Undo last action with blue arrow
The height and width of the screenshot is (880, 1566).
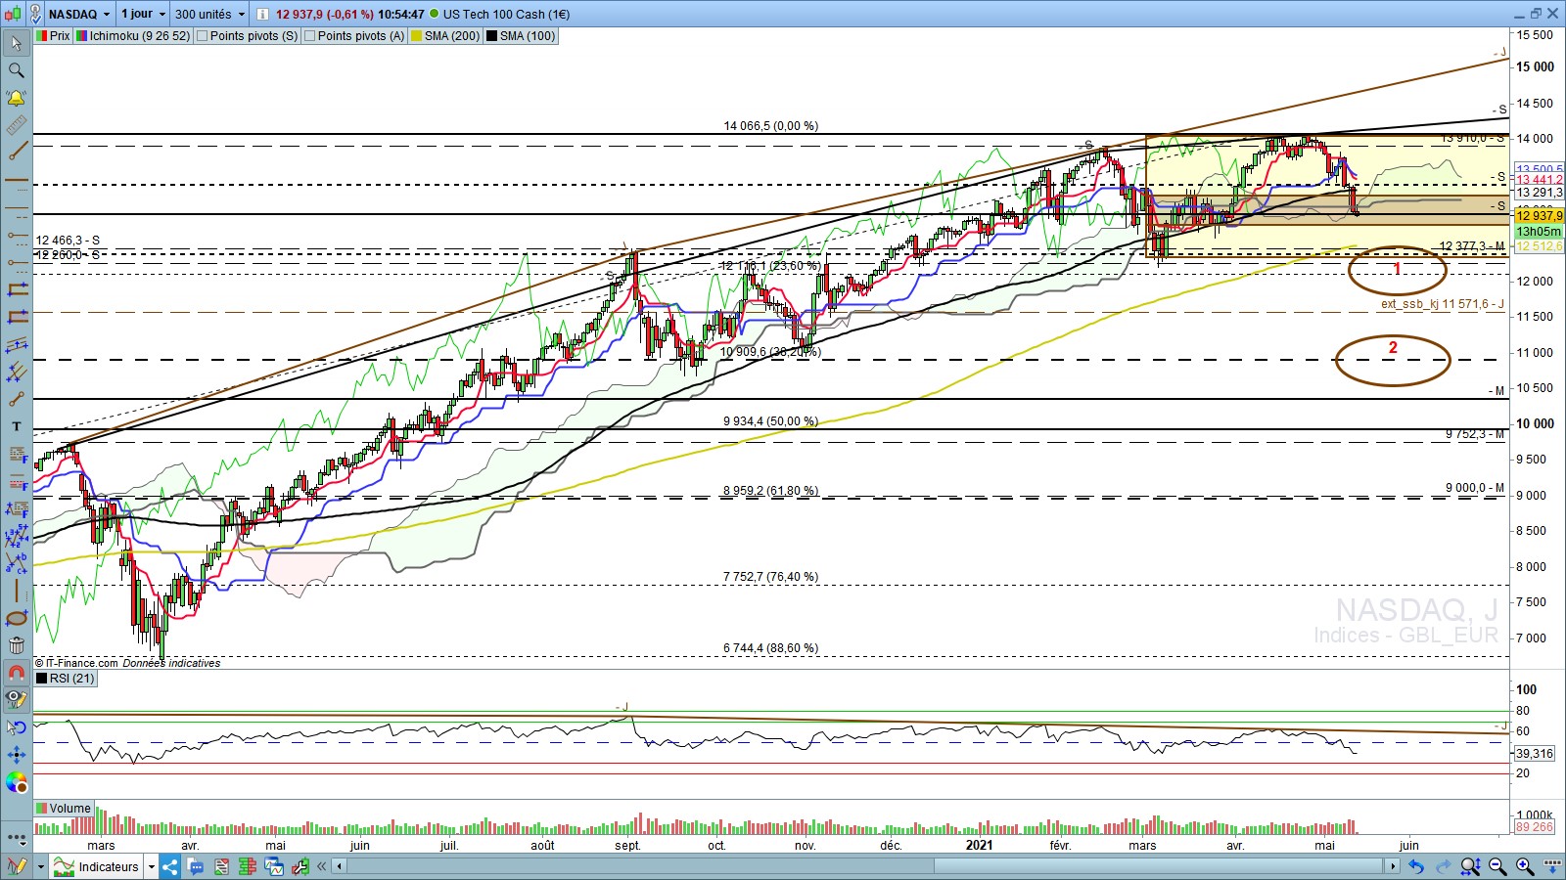coord(1415,866)
